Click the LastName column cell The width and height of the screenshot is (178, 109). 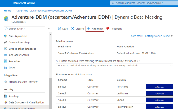pyautogui.click(x=122, y=93)
